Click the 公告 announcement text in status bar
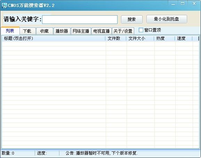201x158 pixels. [x=102, y=153]
